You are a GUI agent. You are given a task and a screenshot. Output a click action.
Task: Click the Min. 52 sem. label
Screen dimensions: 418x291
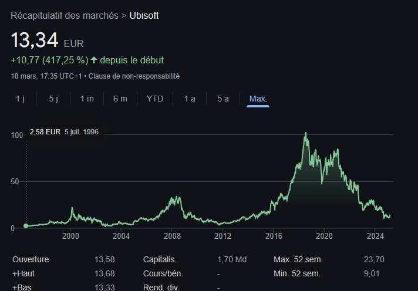point(297,273)
